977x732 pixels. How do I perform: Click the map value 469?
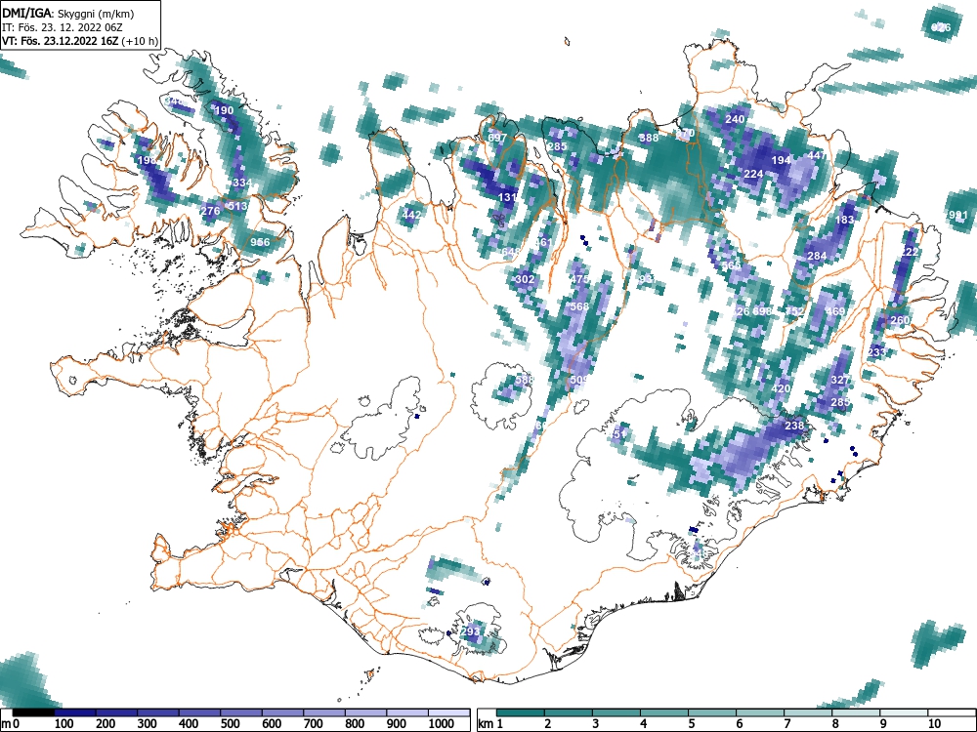click(835, 312)
